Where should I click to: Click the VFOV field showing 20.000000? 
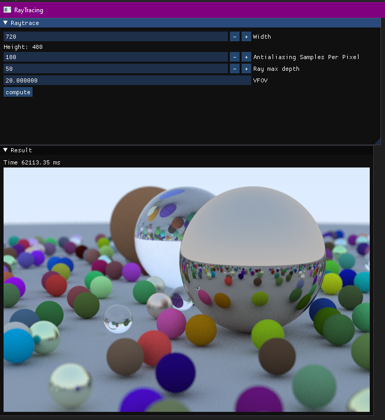(127, 80)
